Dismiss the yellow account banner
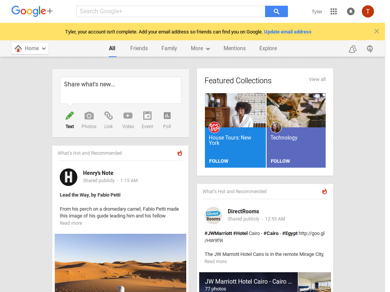Image resolution: width=390 pixels, height=292 pixels. [x=377, y=31]
